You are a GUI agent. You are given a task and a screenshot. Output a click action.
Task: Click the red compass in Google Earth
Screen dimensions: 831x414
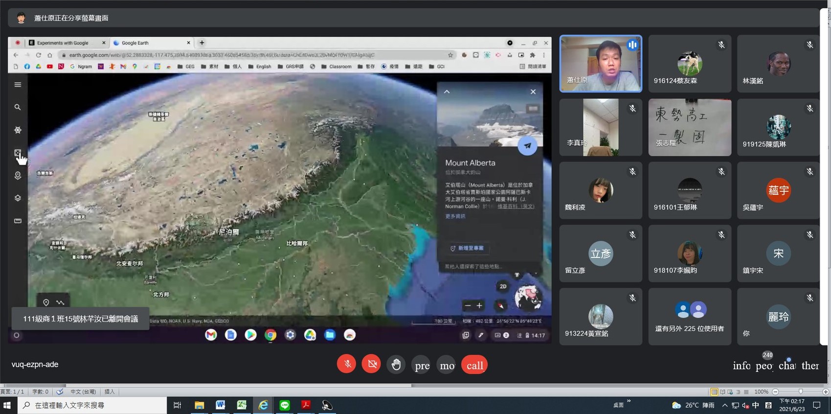(500, 306)
